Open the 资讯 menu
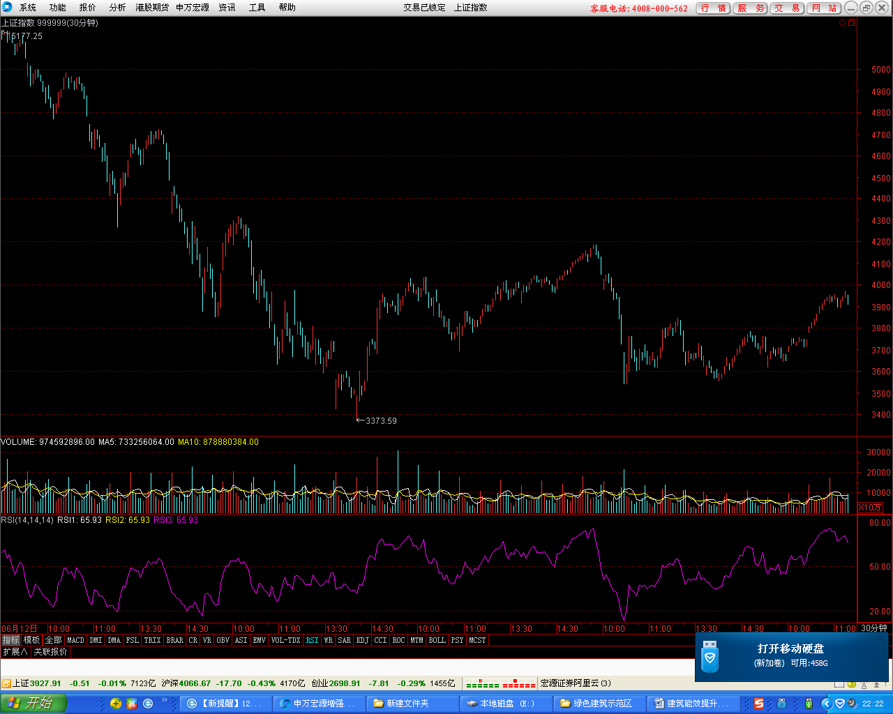The height and width of the screenshot is (714, 893). (x=227, y=8)
